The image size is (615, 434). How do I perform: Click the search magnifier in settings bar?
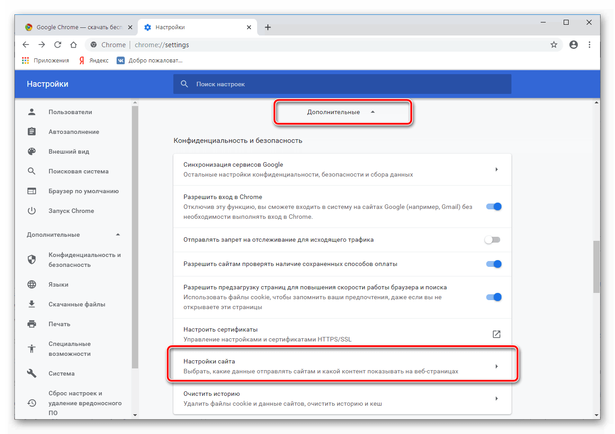(184, 84)
